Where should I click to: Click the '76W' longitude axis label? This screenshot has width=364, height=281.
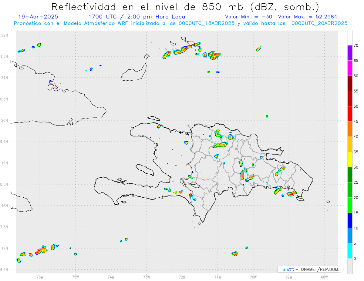pos(40,277)
